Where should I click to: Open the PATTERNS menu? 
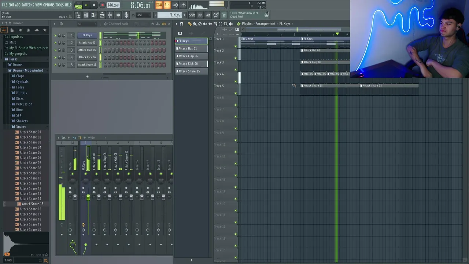click(x=28, y=5)
